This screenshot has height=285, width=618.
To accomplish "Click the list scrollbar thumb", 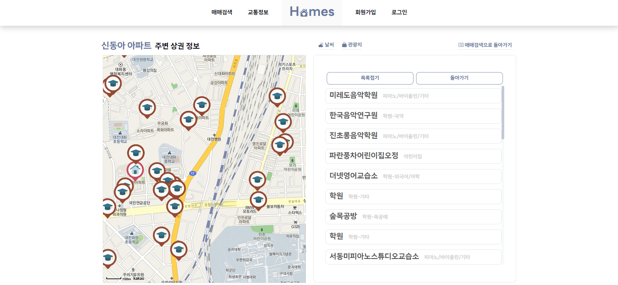I will click(503, 112).
